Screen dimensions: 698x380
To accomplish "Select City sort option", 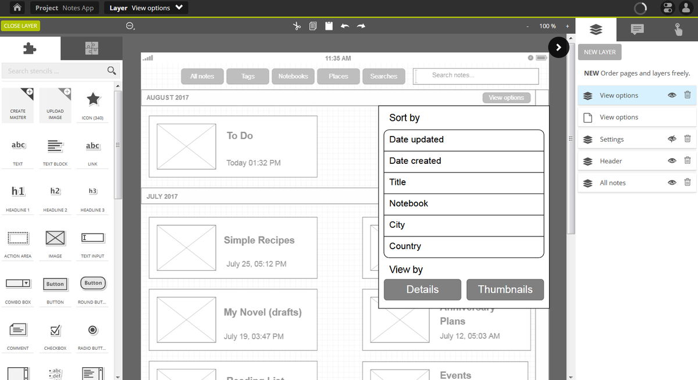I will click(464, 225).
